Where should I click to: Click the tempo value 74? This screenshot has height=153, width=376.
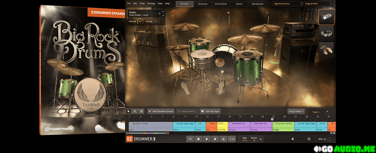[x=254, y=140]
